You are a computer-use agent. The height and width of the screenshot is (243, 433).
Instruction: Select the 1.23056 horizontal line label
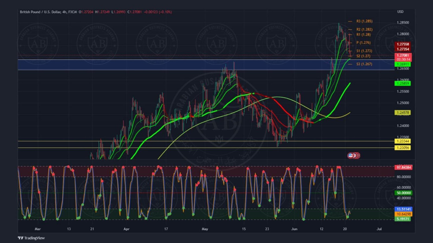click(403, 148)
